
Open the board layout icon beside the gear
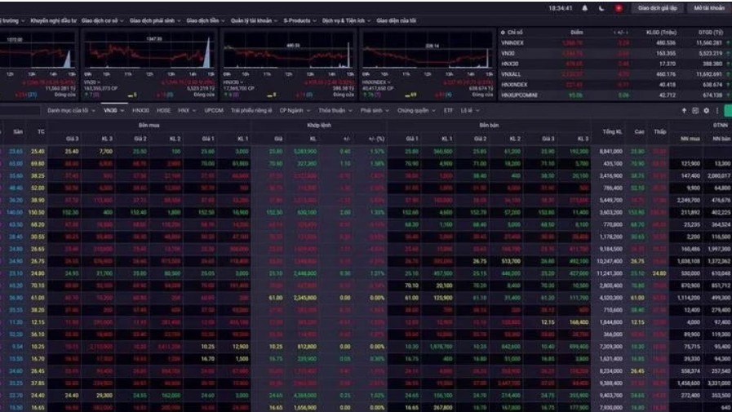[x=695, y=111]
